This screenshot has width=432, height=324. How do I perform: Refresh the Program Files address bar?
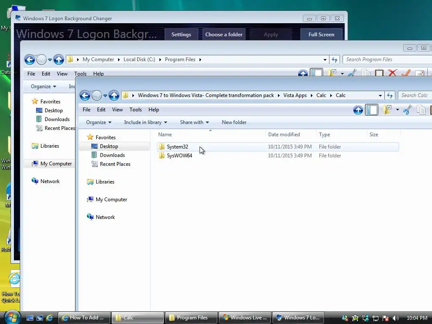click(x=335, y=60)
